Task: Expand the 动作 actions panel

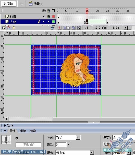Action: (5, 126)
